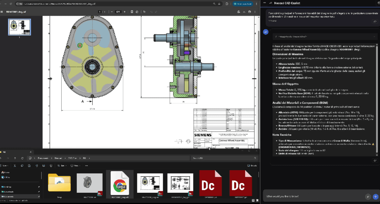Expand the New dropdown in File Explorer
The width and height of the screenshot is (380, 204).
coord(4,166)
